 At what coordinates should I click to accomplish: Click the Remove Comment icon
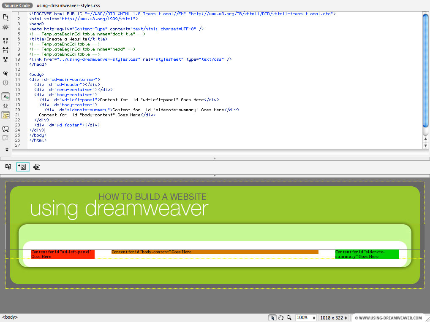(5, 138)
